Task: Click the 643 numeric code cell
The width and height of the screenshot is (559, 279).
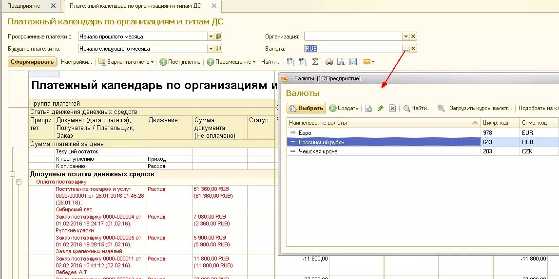Action: pyautogui.click(x=500, y=142)
